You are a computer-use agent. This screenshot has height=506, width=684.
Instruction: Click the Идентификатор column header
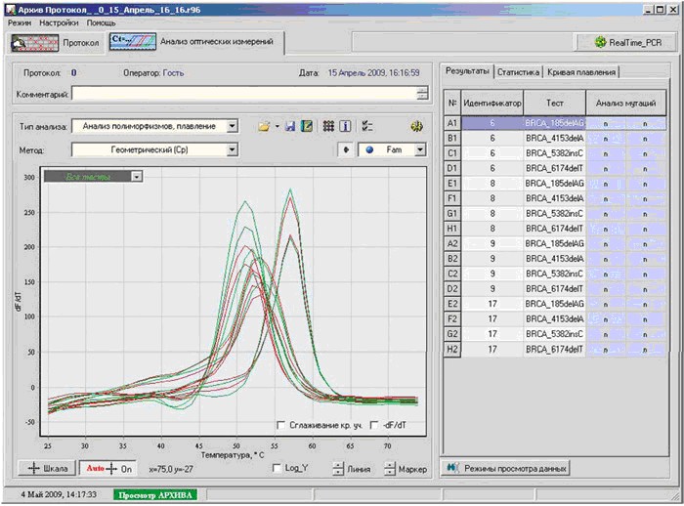coord(492,104)
